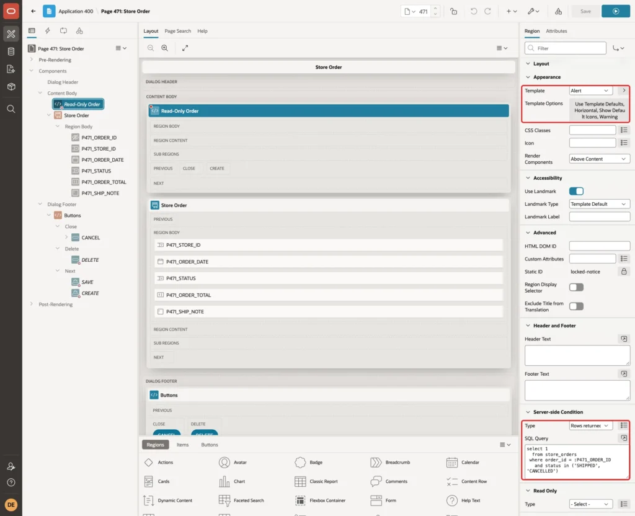Open SQL Workshop icon in sidebar

click(x=11, y=51)
